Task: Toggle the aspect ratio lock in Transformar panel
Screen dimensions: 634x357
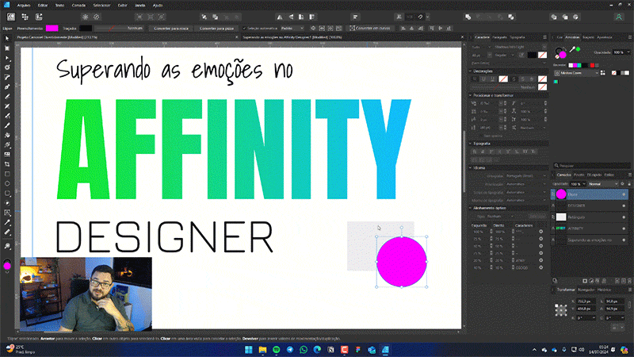Action: [x=628, y=304]
